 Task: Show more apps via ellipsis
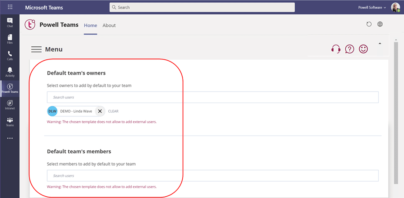tap(10, 139)
